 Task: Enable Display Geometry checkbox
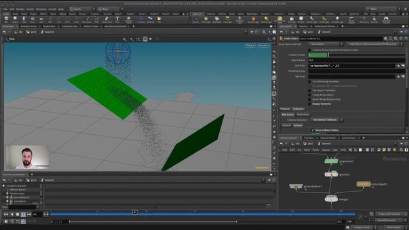click(x=309, y=103)
